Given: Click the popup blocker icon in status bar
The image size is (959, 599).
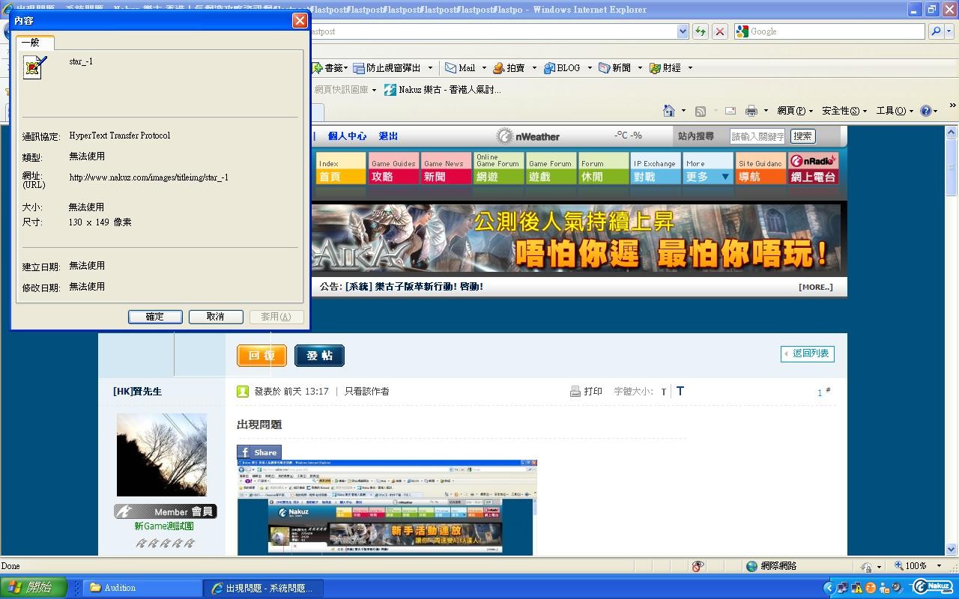Looking at the screenshot, I should (698, 566).
